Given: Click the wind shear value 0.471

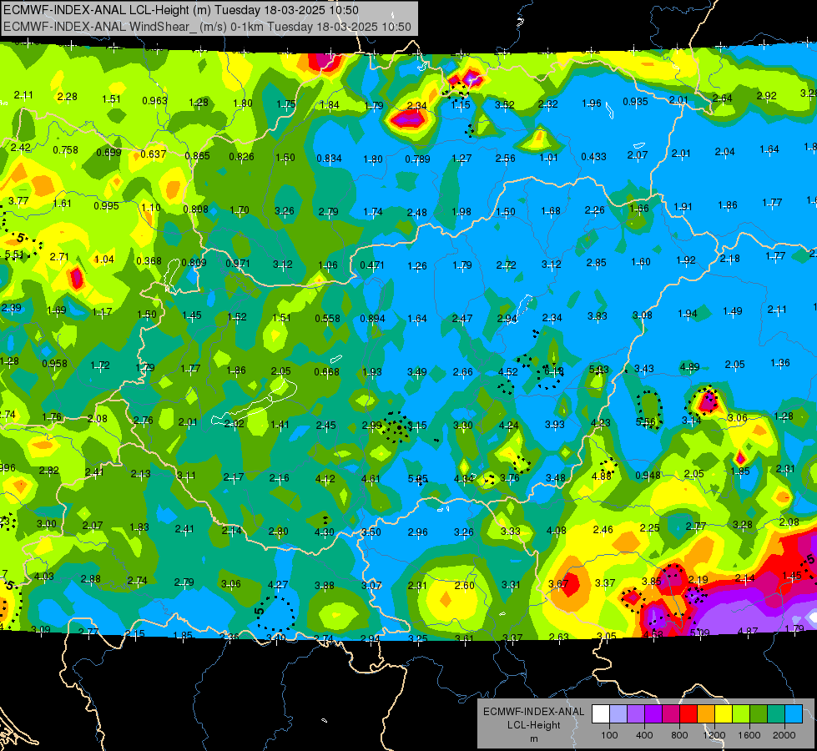Looking at the screenshot, I should [x=372, y=265].
